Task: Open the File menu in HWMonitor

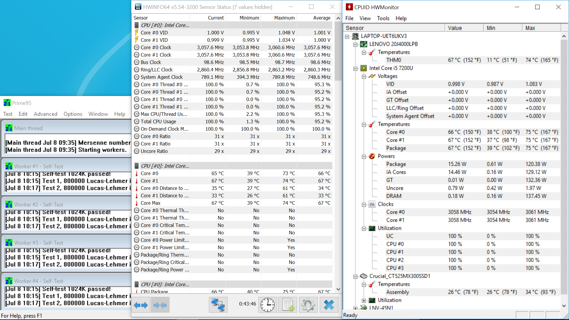Action: 349,18
